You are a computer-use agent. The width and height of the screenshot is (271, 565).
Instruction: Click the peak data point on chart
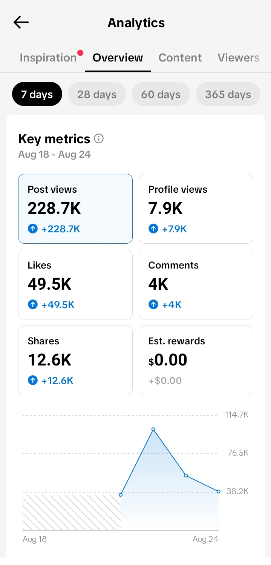153,429
